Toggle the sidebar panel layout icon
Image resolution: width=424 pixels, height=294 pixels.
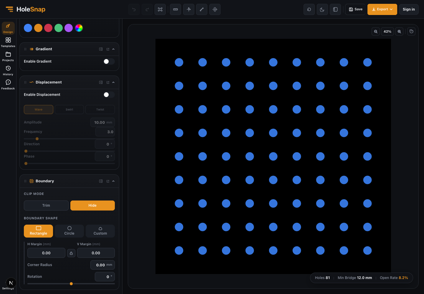pyautogui.click(x=335, y=9)
